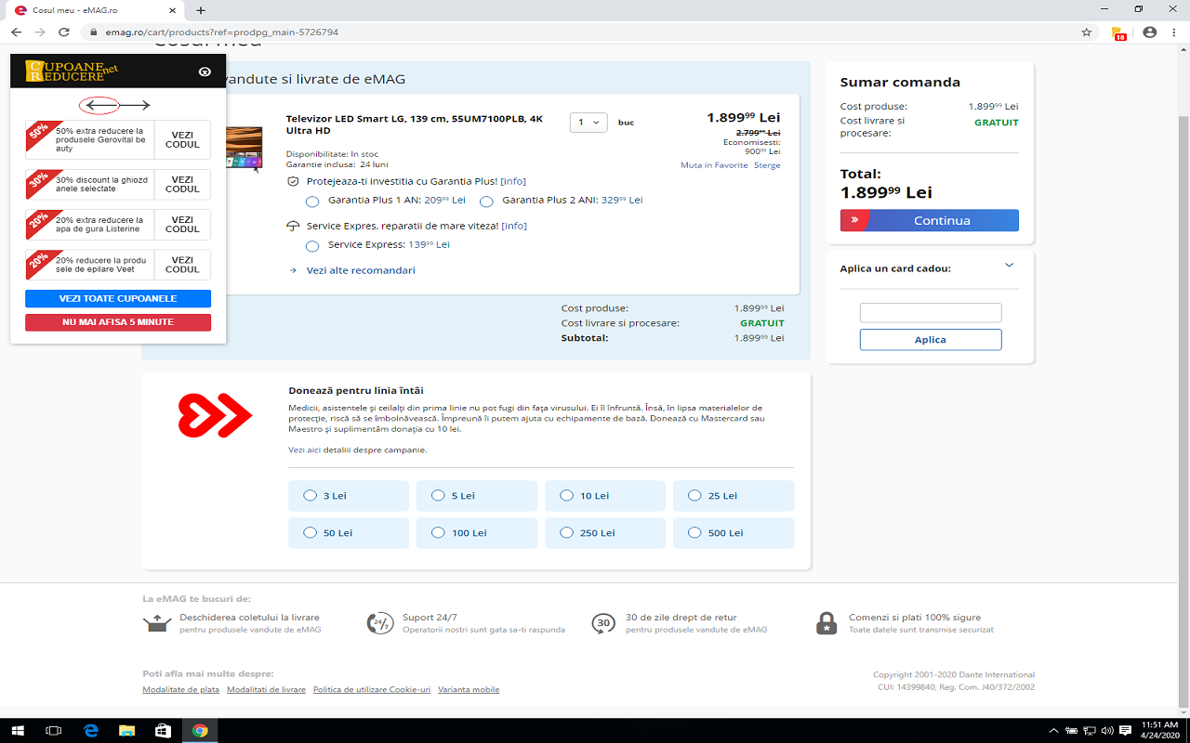
Task: Select the Cosul meu - eMAG.ro tab
Action: click(x=93, y=9)
